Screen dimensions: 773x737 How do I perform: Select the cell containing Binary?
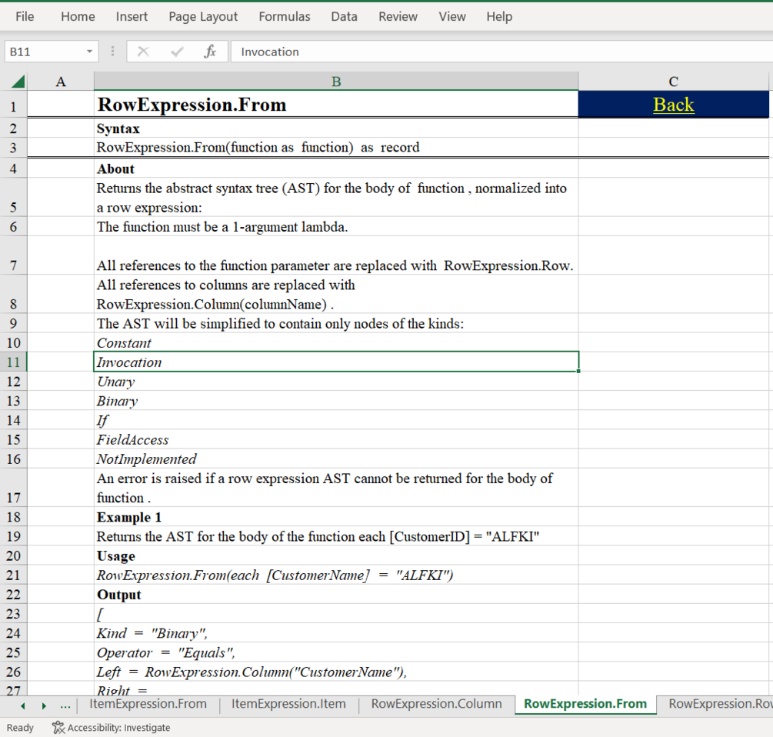335,400
